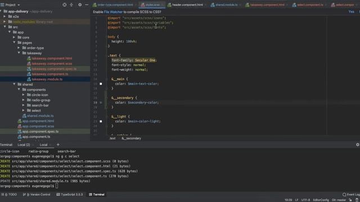Click the Git: master branch widget
360x202 pixels.
click(x=339, y=200)
